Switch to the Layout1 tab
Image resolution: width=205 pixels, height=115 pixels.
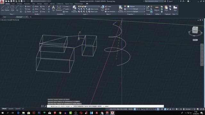point(11,109)
